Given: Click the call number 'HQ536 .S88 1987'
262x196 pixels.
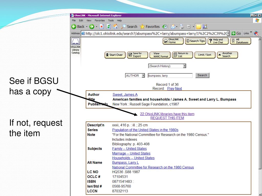Looking at the screenshot, I should coord(126,172).
